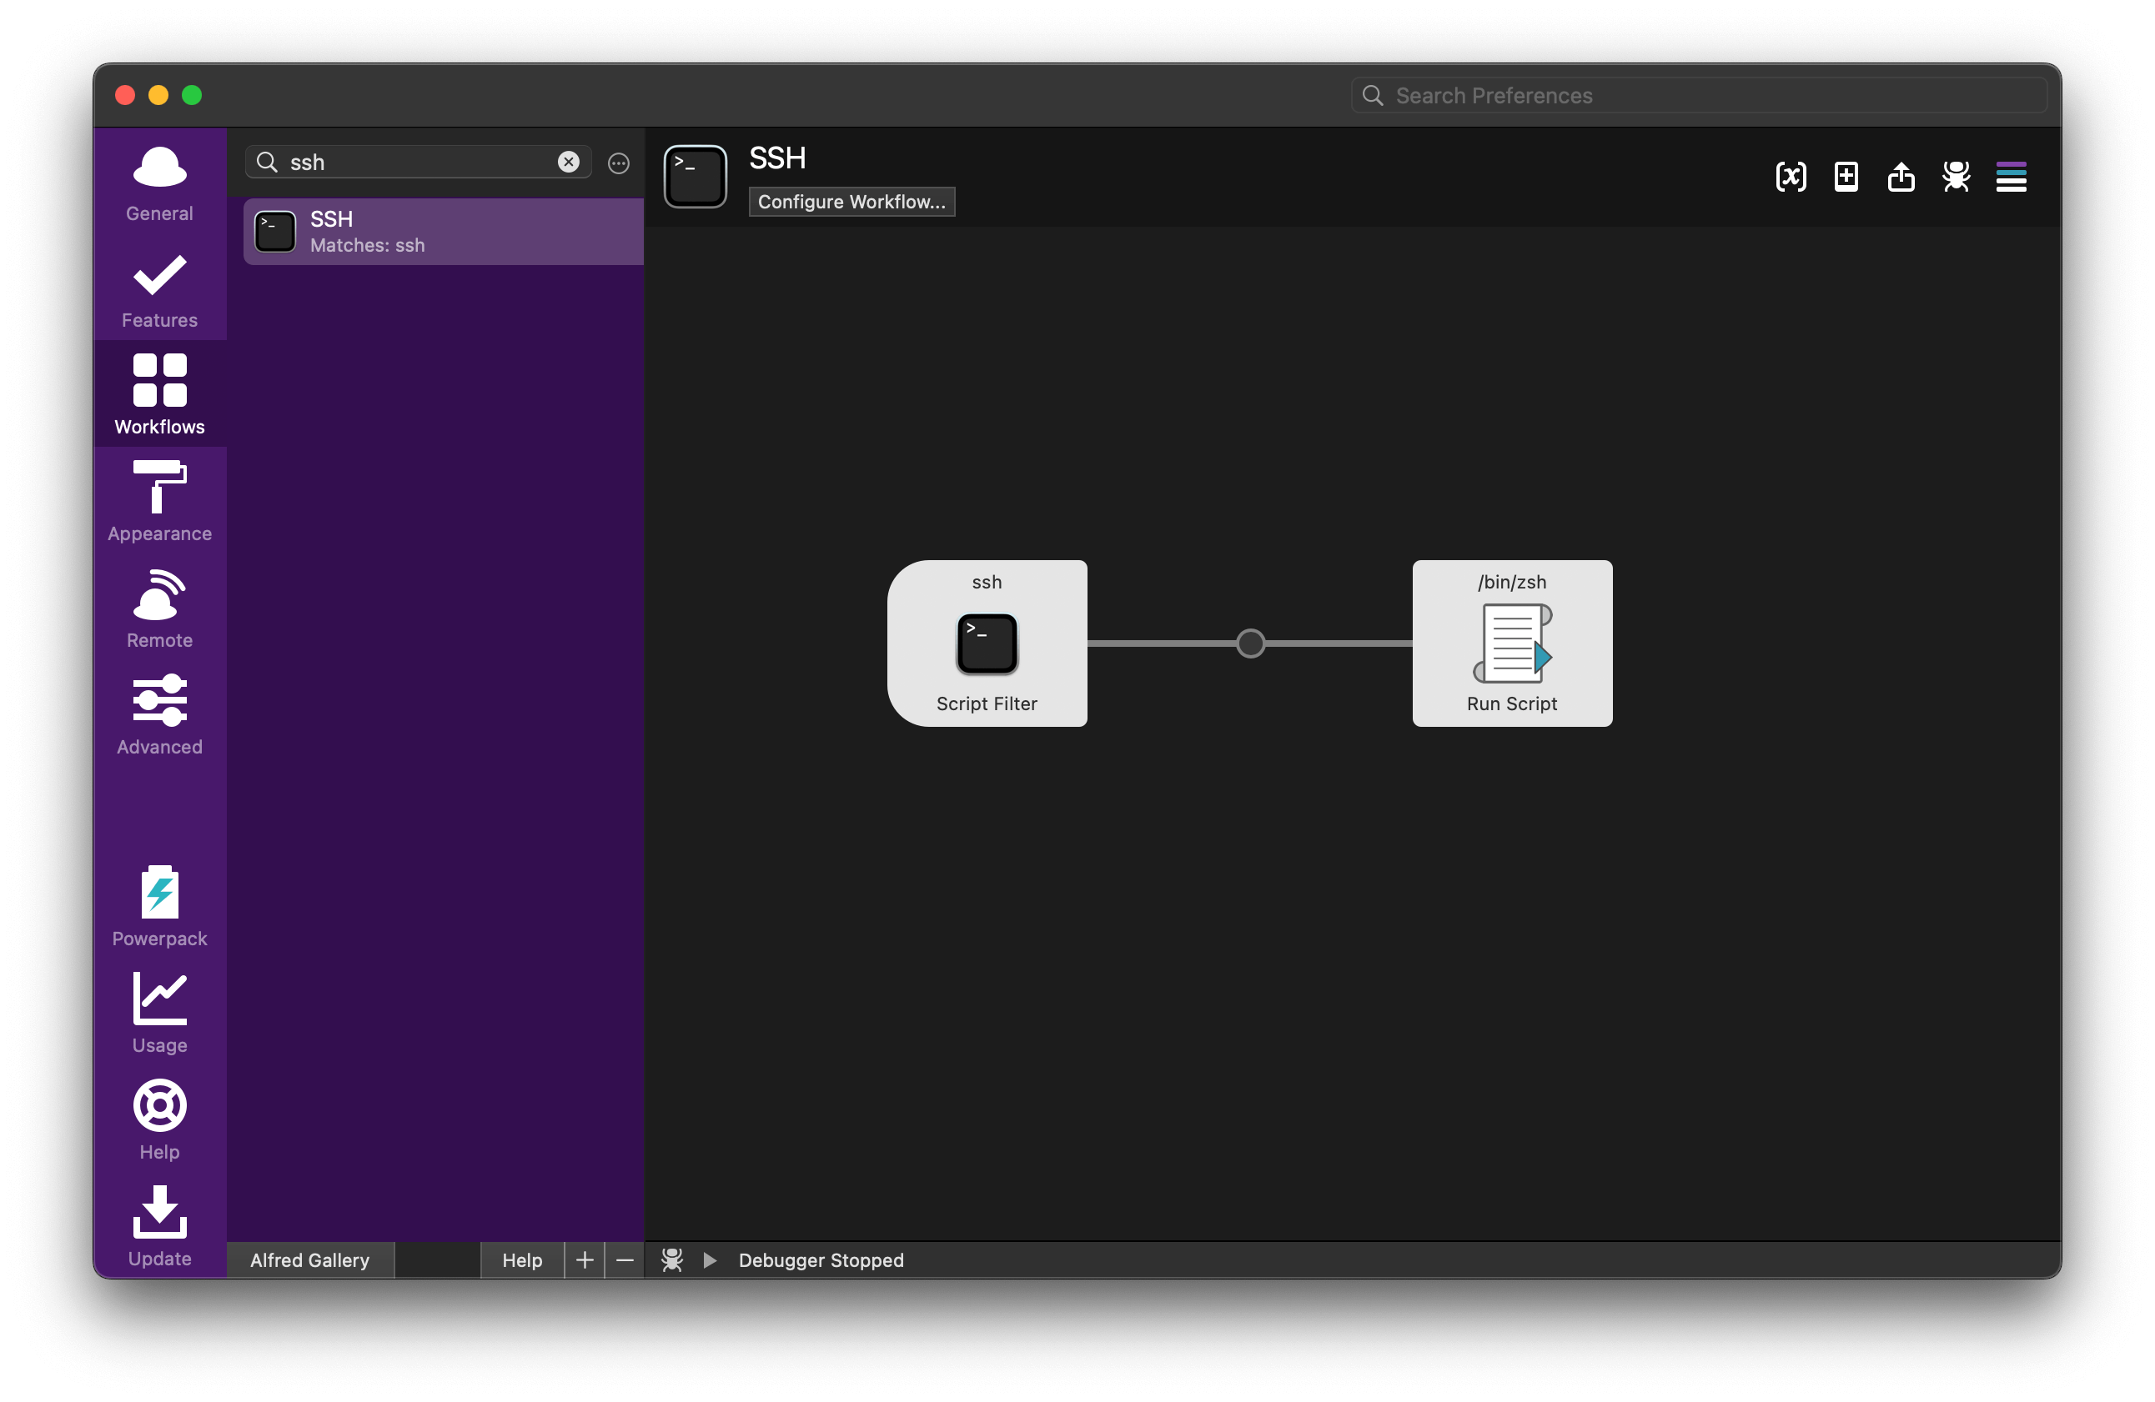Click the workflow search field containing ssh

pos(419,162)
